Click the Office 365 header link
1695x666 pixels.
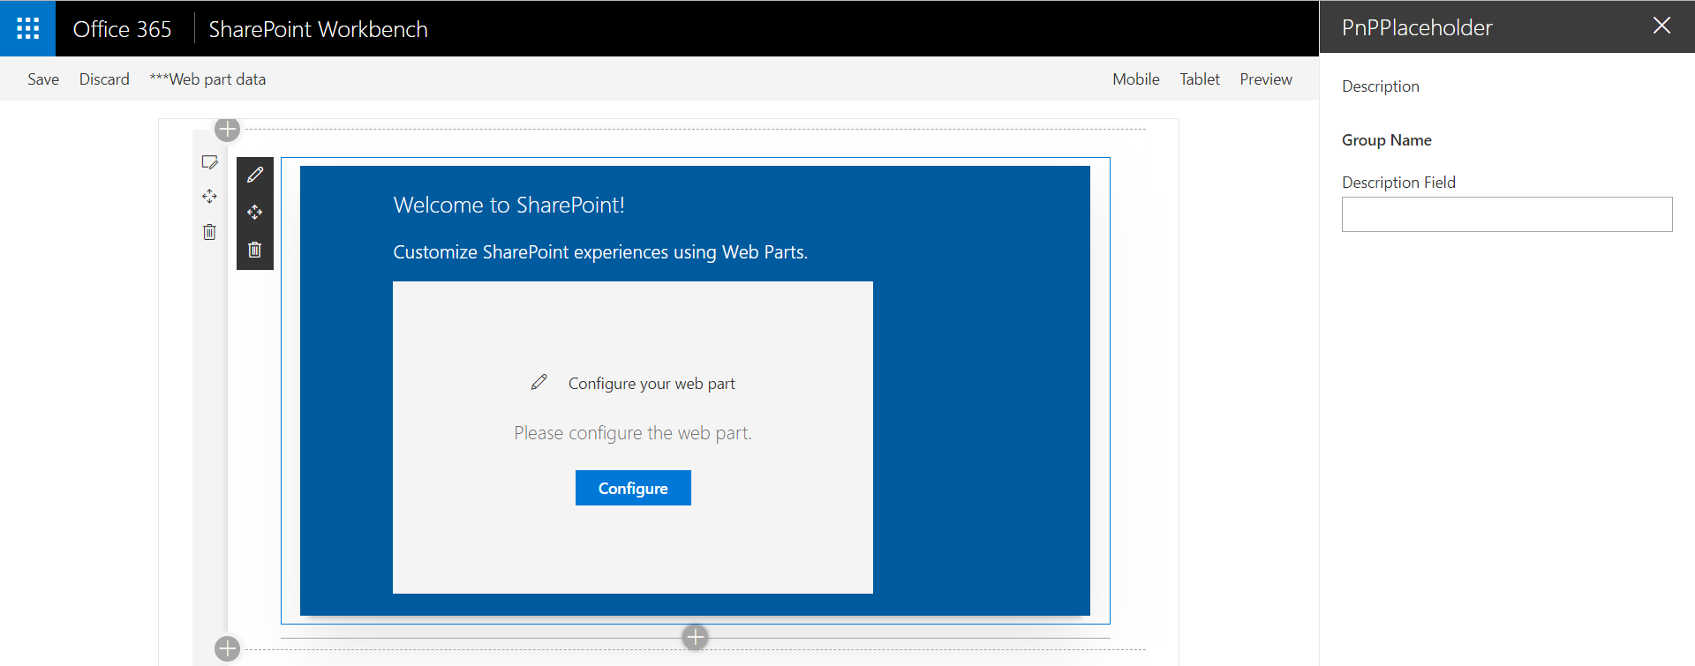122,29
